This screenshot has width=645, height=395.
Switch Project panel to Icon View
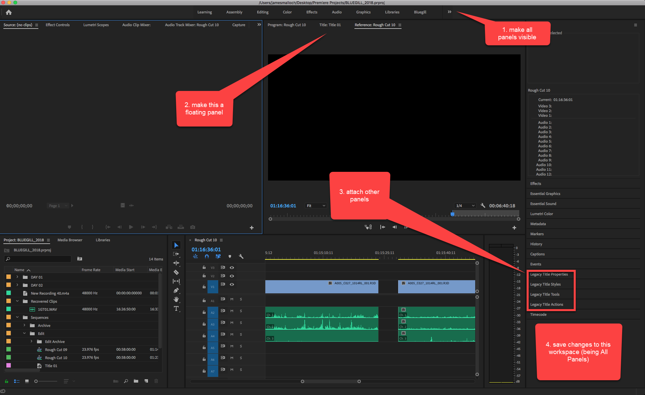click(27, 381)
